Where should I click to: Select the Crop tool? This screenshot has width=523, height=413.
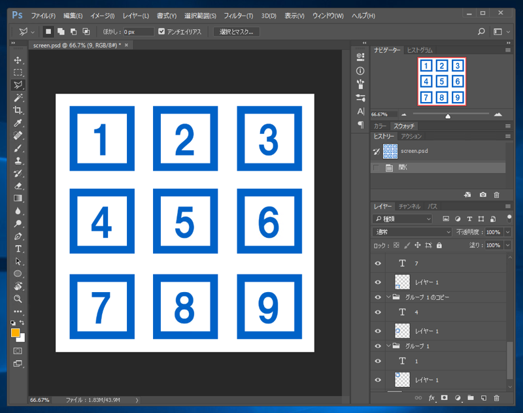click(x=18, y=110)
